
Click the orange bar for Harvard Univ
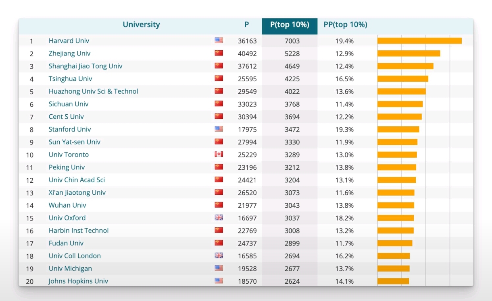[419, 41]
